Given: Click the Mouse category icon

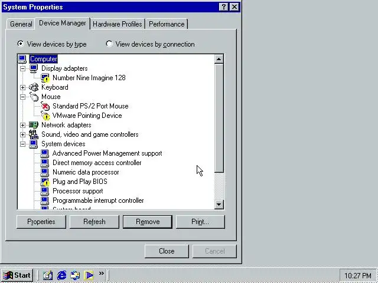Looking at the screenshot, I should tap(34, 97).
